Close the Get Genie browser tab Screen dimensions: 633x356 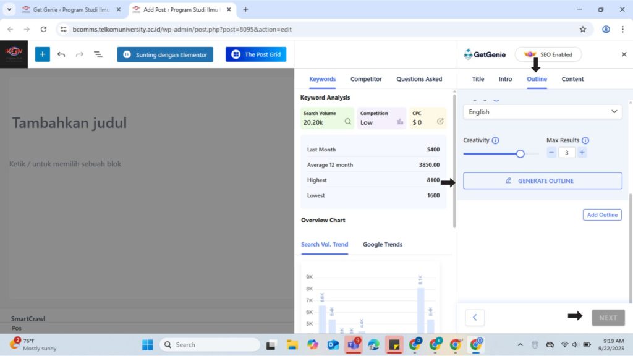coord(118,9)
